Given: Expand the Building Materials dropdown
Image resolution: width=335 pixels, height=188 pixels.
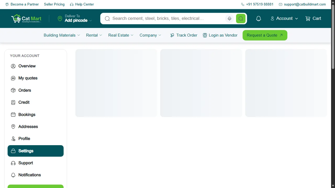Looking at the screenshot, I should coord(62,35).
